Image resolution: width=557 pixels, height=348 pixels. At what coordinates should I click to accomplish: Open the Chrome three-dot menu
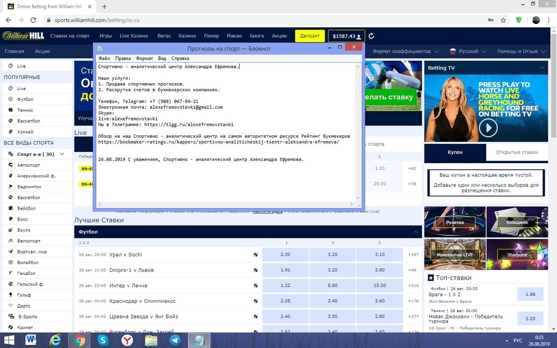(549, 20)
